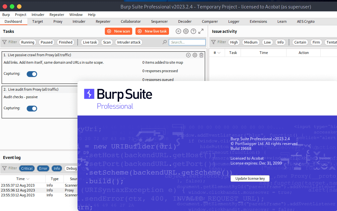Click the Tasks filter funnel icon

click(4, 42)
